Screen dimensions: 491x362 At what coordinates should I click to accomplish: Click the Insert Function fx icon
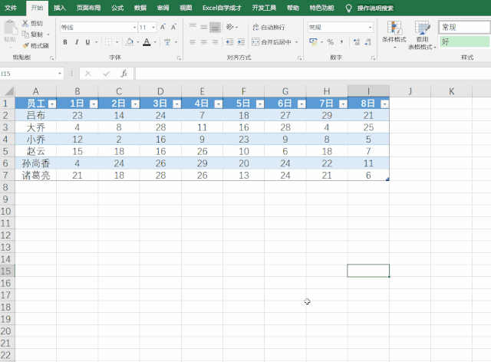124,74
